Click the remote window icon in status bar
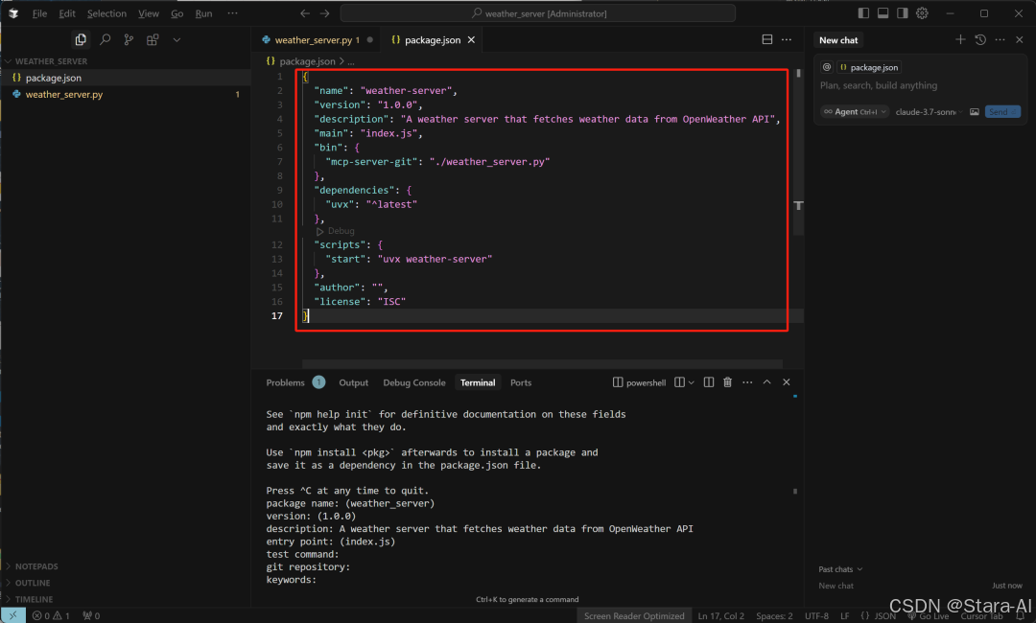The image size is (1036, 623). [13, 615]
